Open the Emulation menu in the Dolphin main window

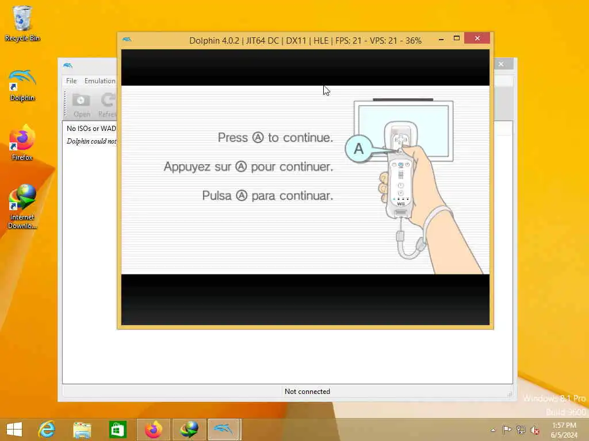(100, 80)
